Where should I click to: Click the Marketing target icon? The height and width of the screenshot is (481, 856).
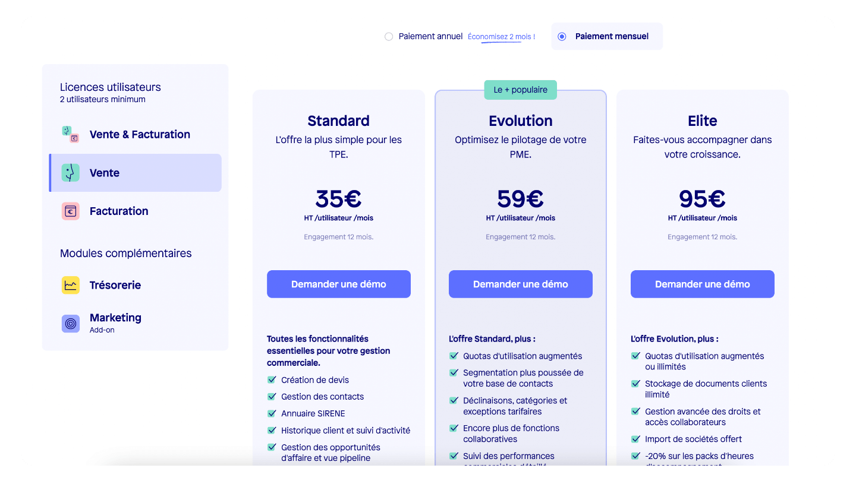pyautogui.click(x=71, y=324)
